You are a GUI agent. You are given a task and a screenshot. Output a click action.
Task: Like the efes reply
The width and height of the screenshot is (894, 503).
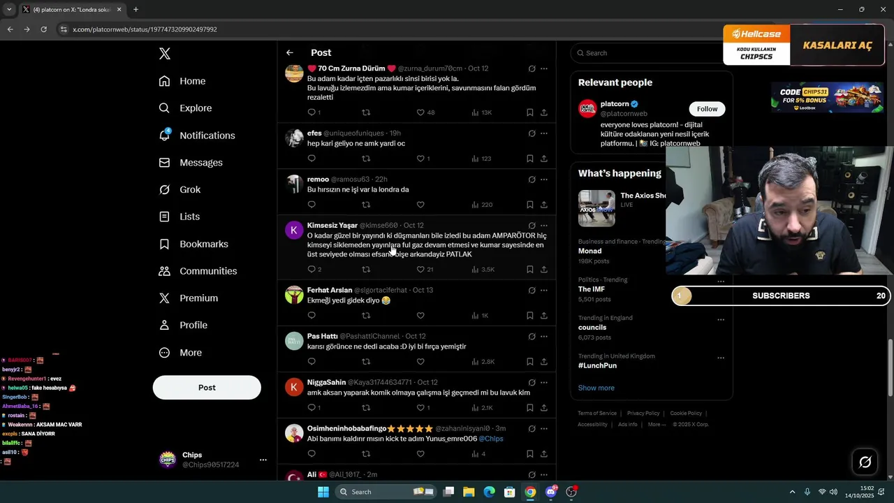click(x=420, y=159)
